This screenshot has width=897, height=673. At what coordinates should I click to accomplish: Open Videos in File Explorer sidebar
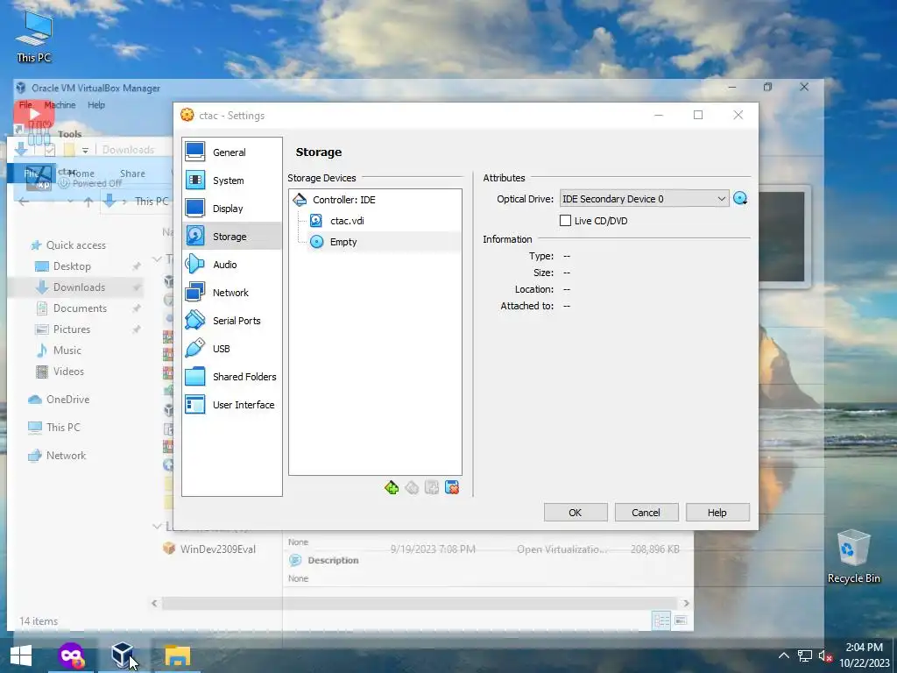[68, 372]
